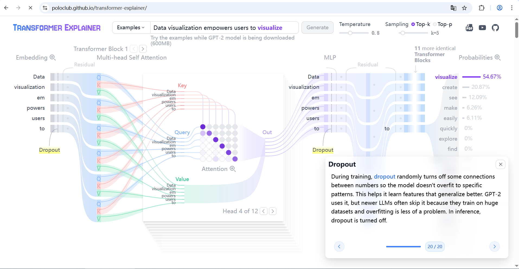Adjust the k sampling slider
519x269 pixels.
[413, 33]
